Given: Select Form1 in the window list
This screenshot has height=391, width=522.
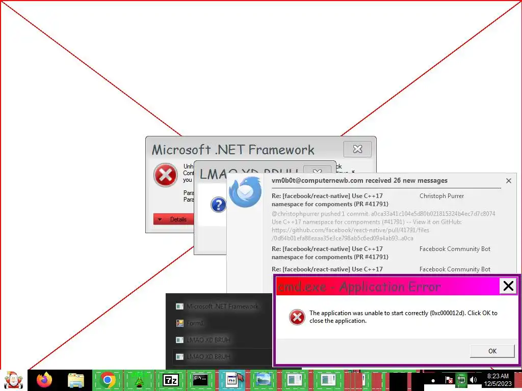Looking at the screenshot, I should [221, 323].
